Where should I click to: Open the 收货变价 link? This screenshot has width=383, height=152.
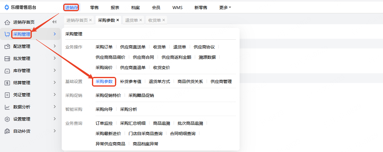point(162,68)
